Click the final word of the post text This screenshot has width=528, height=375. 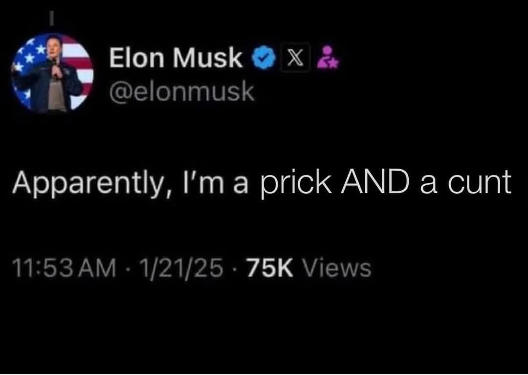coord(480,184)
